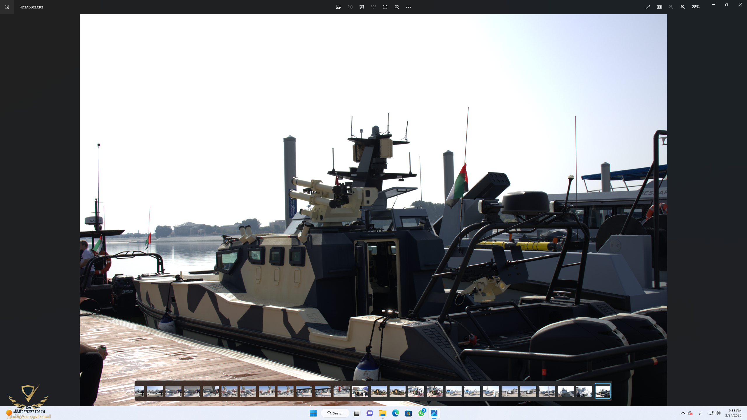
Task: Click the volume speaker tray icon
Action: point(718,413)
